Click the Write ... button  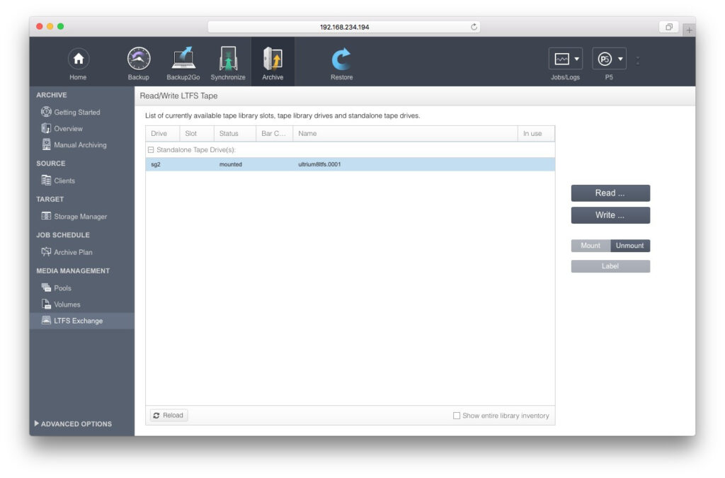610,215
